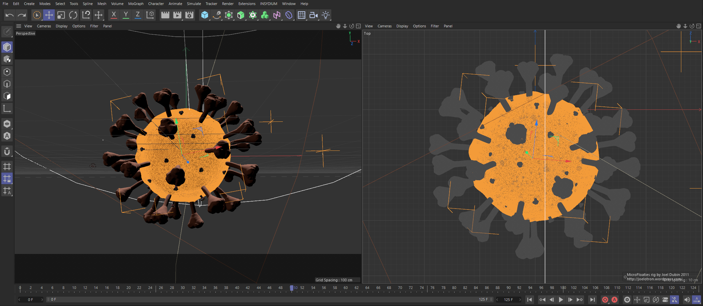
Task: Expand Filter menu in Perspective viewport
Action: (x=94, y=26)
